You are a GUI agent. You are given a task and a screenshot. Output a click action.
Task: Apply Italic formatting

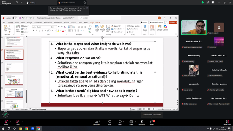(x=36, y=31)
